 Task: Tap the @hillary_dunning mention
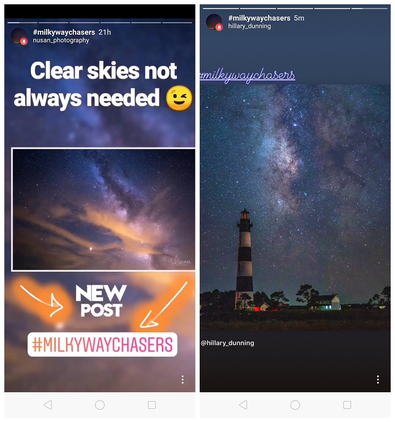(x=227, y=343)
